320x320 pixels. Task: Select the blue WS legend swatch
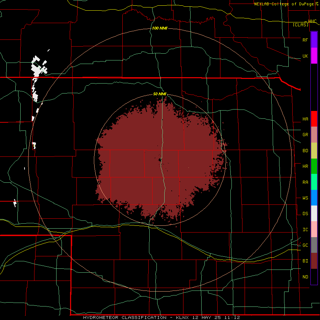point(314,198)
